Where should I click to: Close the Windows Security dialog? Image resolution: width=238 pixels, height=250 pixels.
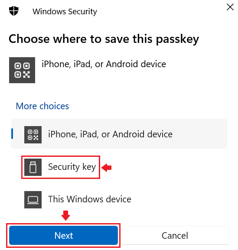pos(230,7)
